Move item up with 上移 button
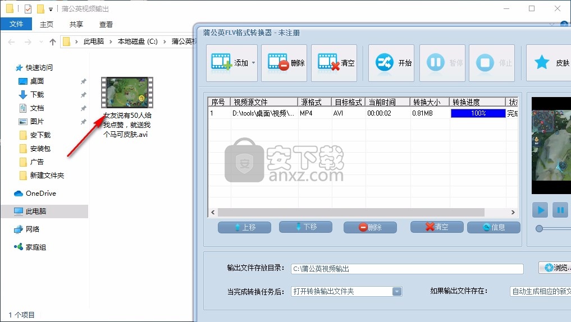 pos(244,227)
